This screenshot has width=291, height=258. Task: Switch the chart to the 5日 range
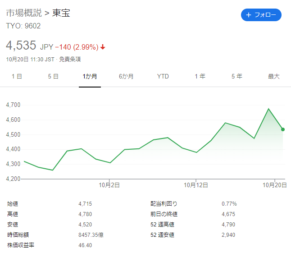[53, 76]
